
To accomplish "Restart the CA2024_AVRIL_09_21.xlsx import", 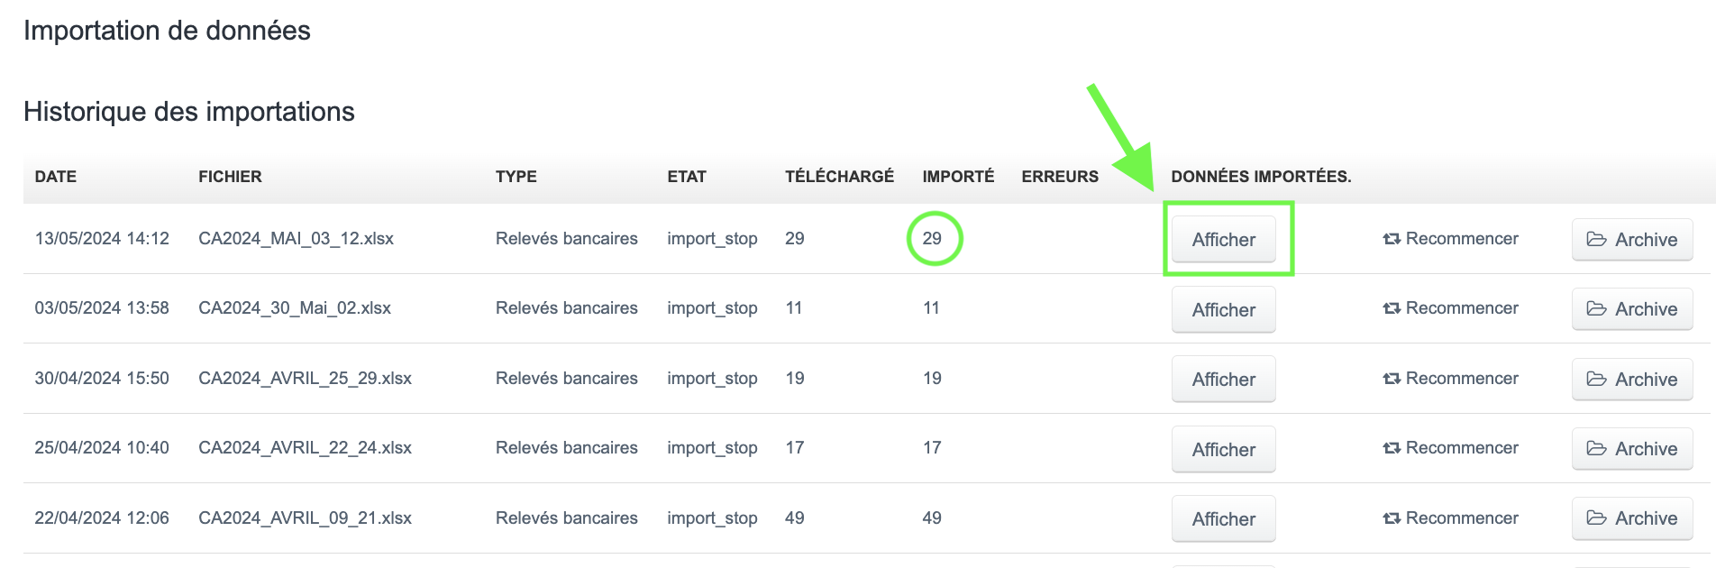I will click(x=1451, y=518).
